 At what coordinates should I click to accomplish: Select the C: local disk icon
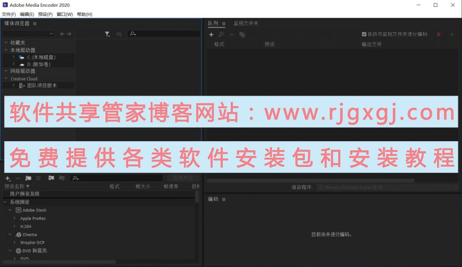point(22,57)
